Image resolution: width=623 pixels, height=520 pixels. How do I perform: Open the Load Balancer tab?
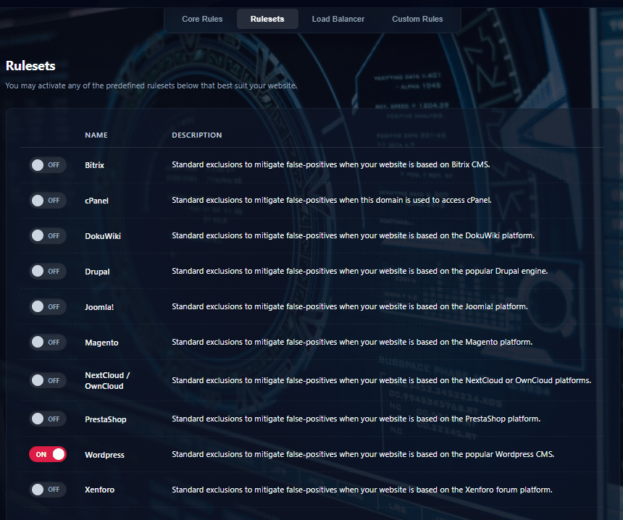point(338,19)
